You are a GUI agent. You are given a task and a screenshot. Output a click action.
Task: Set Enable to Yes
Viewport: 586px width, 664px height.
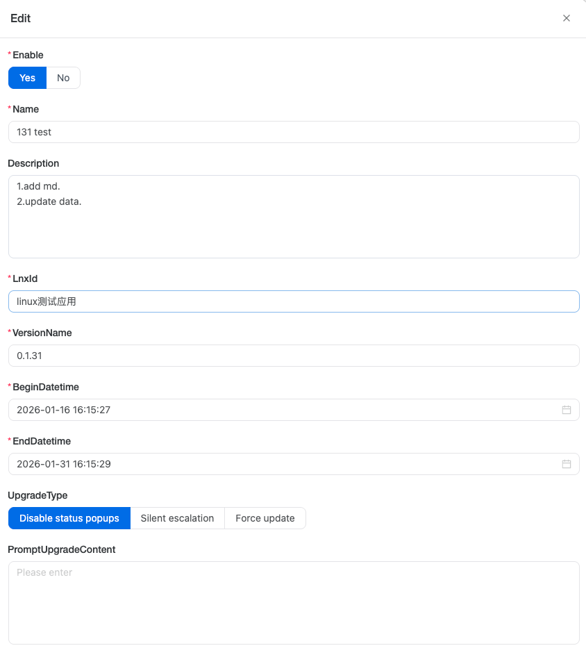pyautogui.click(x=27, y=78)
